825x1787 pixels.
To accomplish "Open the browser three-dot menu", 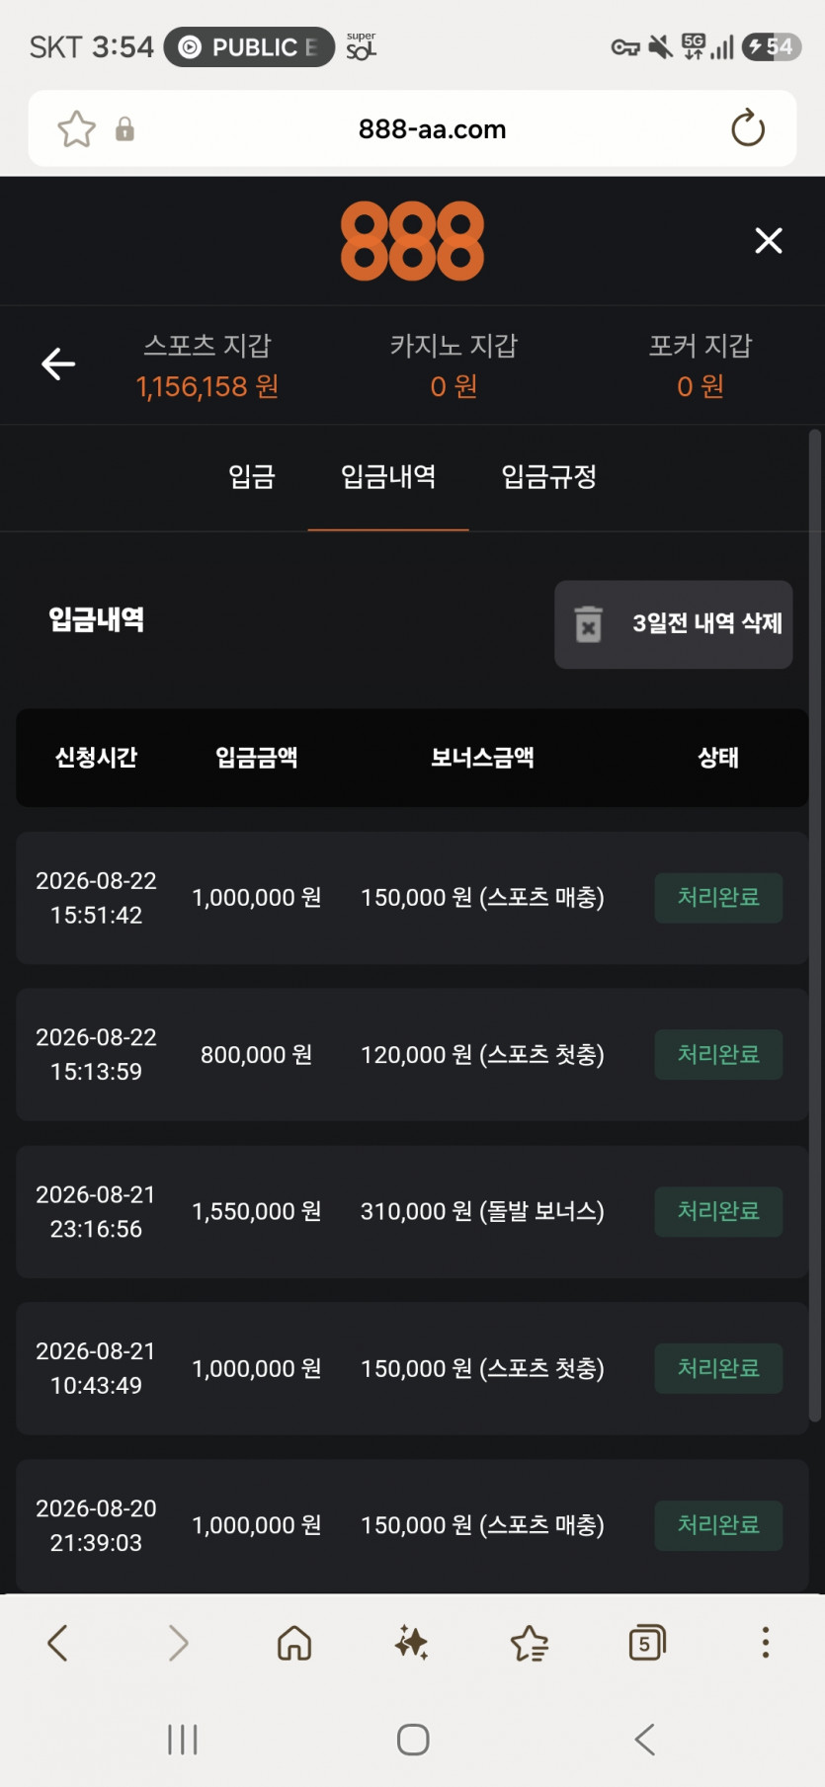I will tap(765, 1643).
